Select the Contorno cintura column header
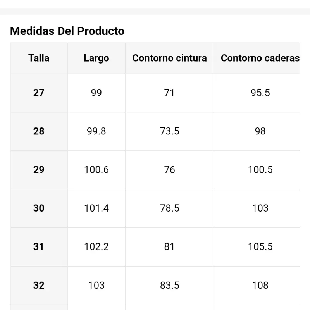 [x=169, y=58]
